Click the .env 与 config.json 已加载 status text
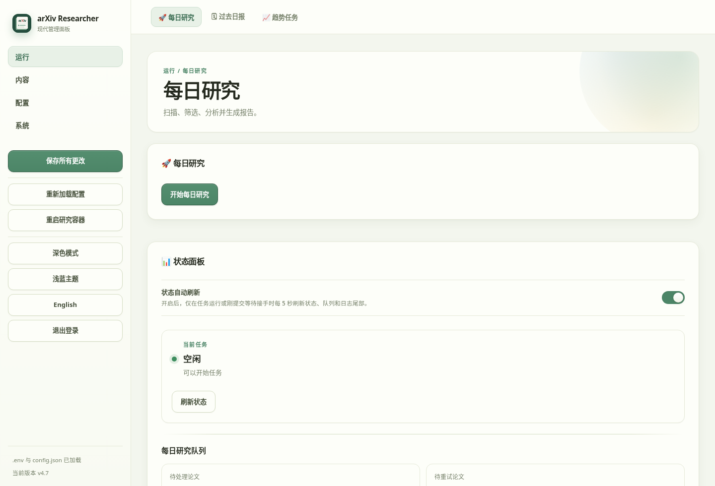715x486 pixels. tap(47, 460)
